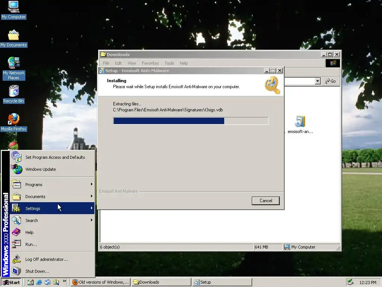Select the emsisoft-an... installer file in Downloads
The height and width of the screenshot is (287, 382).
click(x=300, y=125)
